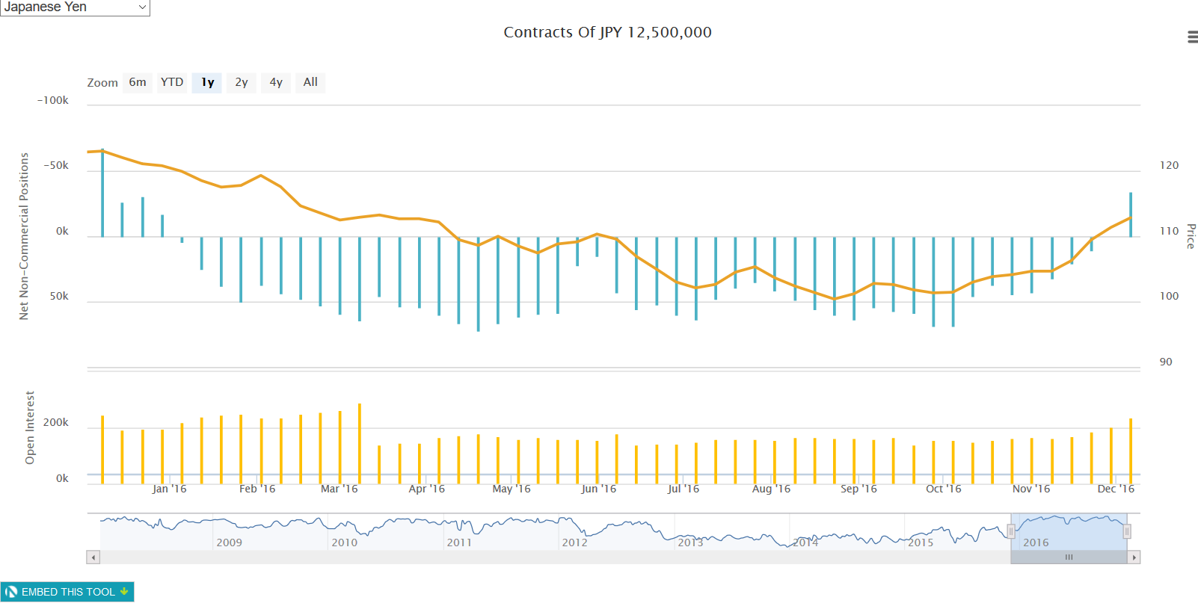Click the EMBED THIS TOOL button
Viewport: 1198px width, 609px height.
click(67, 592)
